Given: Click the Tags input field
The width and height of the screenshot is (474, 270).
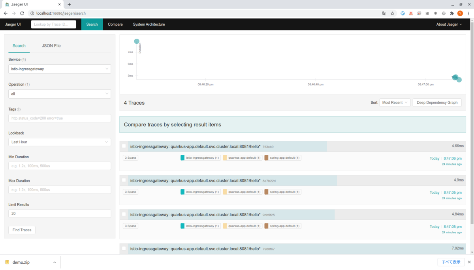Looking at the screenshot, I should (60, 118).
